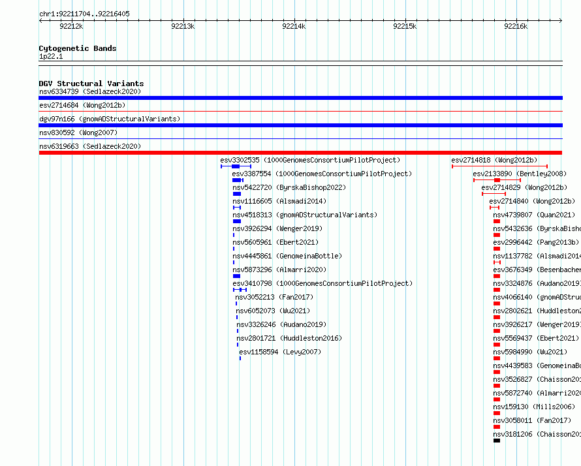This screenshot has height=466, width=581.
Task: Select nsv159130 (Mills2006) label
Action: pos(534,407)
